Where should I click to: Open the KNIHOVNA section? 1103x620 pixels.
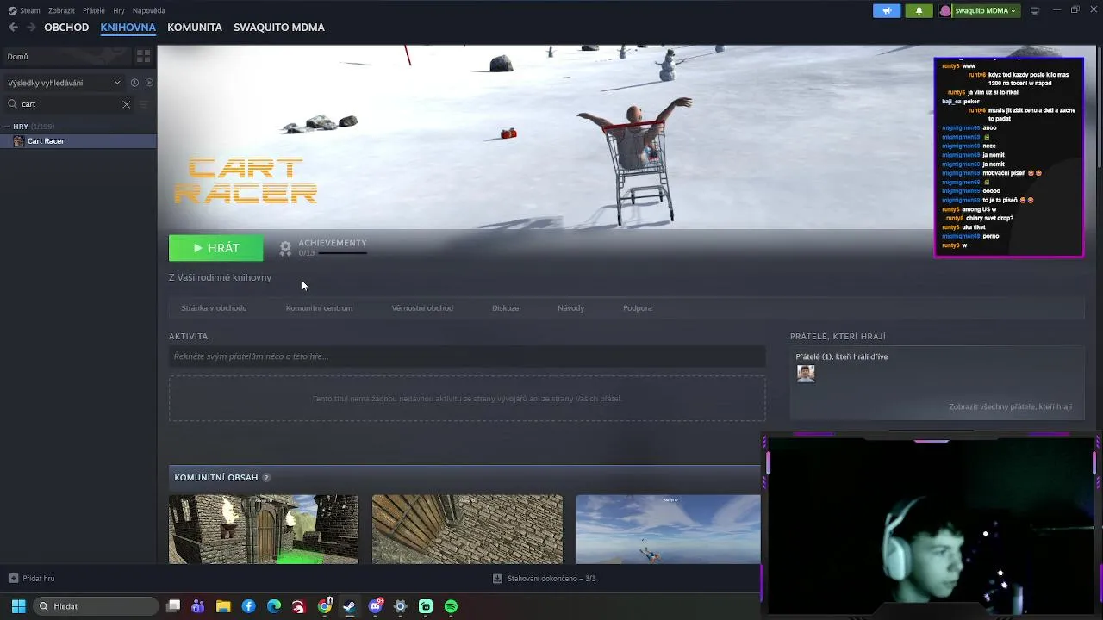[x=128, y=28]
